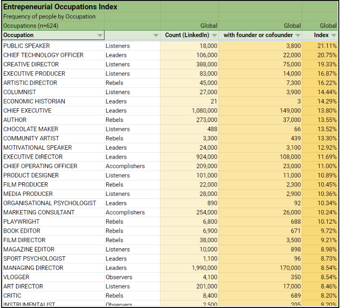The image size is (340, 308).
Task: Select the MARKETING CONSULTANT cell
Action: [x=53, y=212]
